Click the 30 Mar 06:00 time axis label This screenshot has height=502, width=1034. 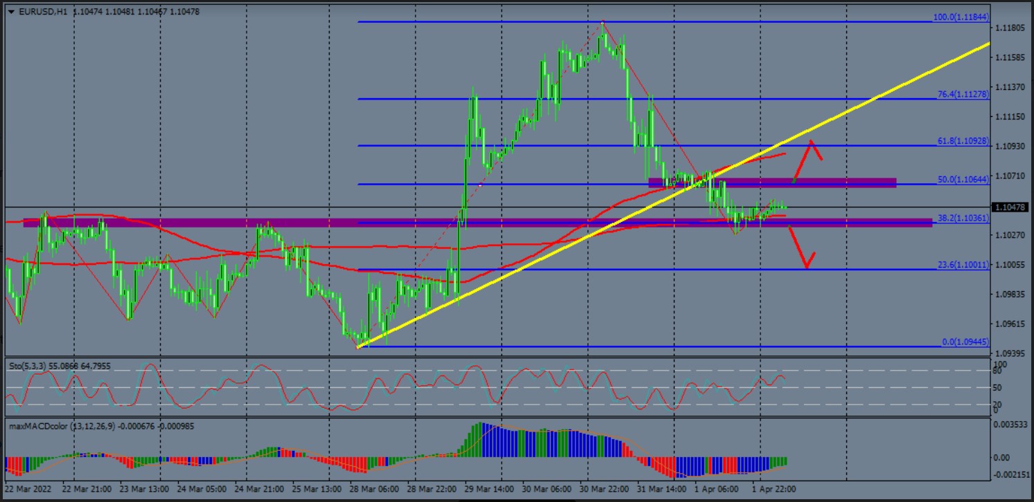point(546,489)
